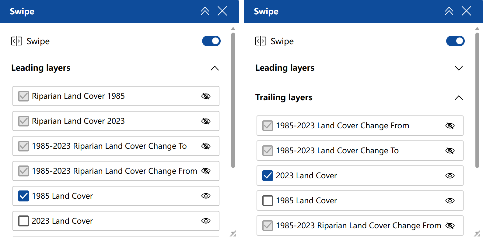
Task: Turn off the right panel Swipe toggle
Action: pos(455,41)
